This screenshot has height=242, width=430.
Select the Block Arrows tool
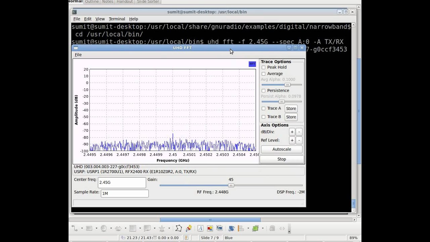[x=118, y=228]
